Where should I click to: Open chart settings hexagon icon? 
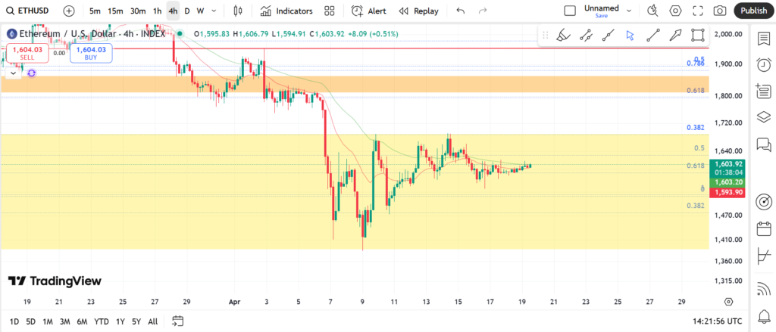click(x=675, y=11)
